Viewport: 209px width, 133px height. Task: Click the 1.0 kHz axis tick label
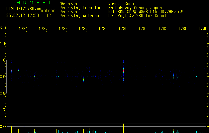pos(3,60)
